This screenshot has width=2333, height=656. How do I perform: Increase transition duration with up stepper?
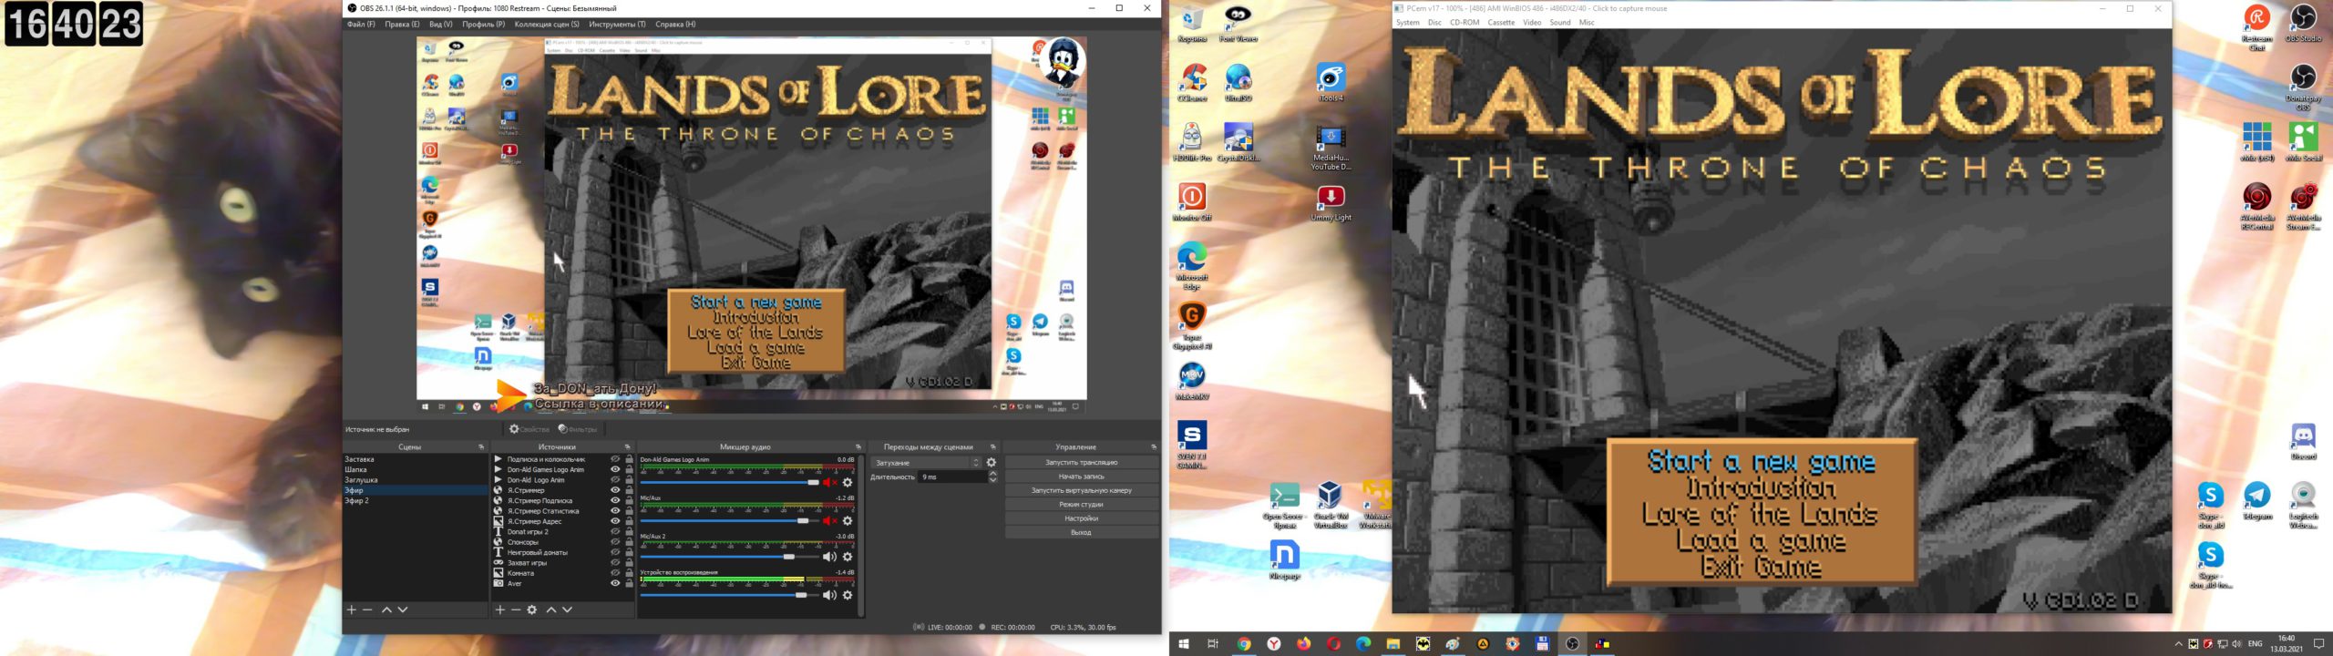992,474
